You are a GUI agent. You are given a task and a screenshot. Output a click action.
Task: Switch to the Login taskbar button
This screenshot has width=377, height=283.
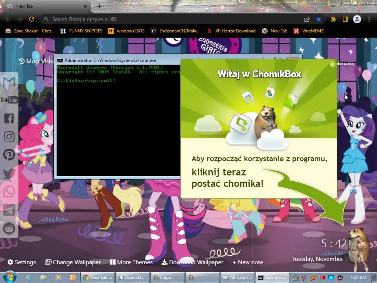pos(167,277)
